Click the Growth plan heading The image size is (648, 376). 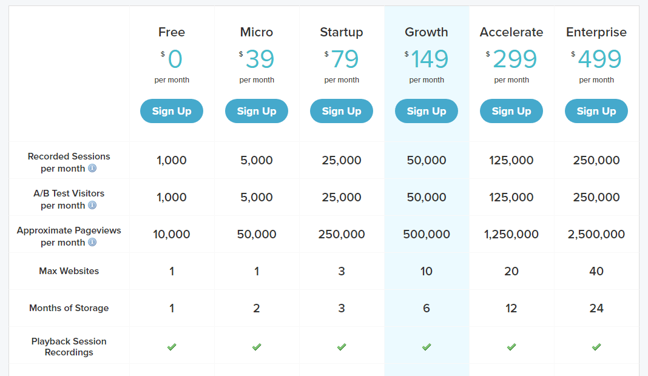coord(427,32)
